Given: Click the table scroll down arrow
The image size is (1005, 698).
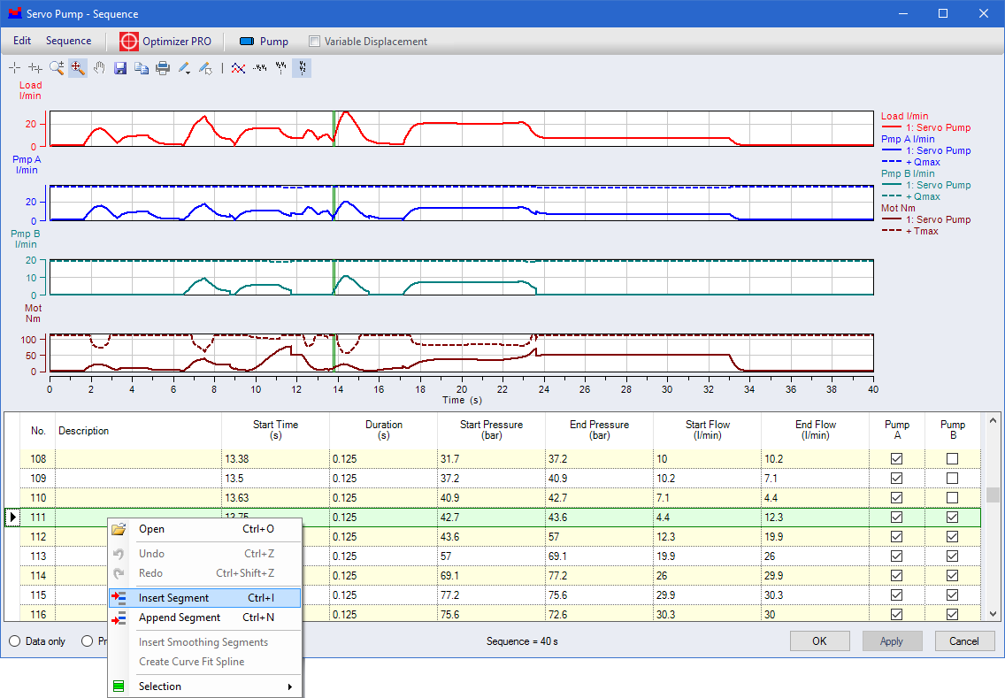Looking at the screenshot, I should click(x=993, y=613).
